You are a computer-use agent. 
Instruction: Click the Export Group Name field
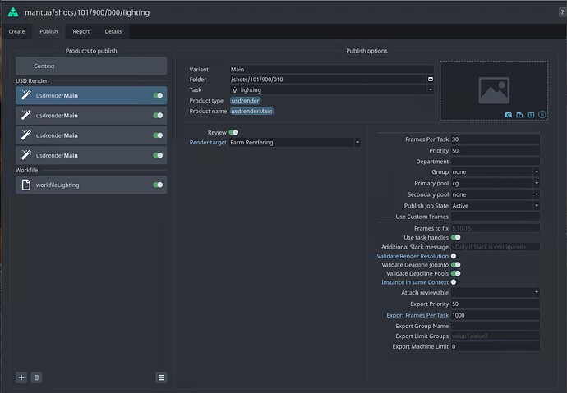coord(495,326)
